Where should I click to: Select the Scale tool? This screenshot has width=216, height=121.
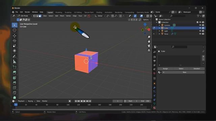click(15, 46)
